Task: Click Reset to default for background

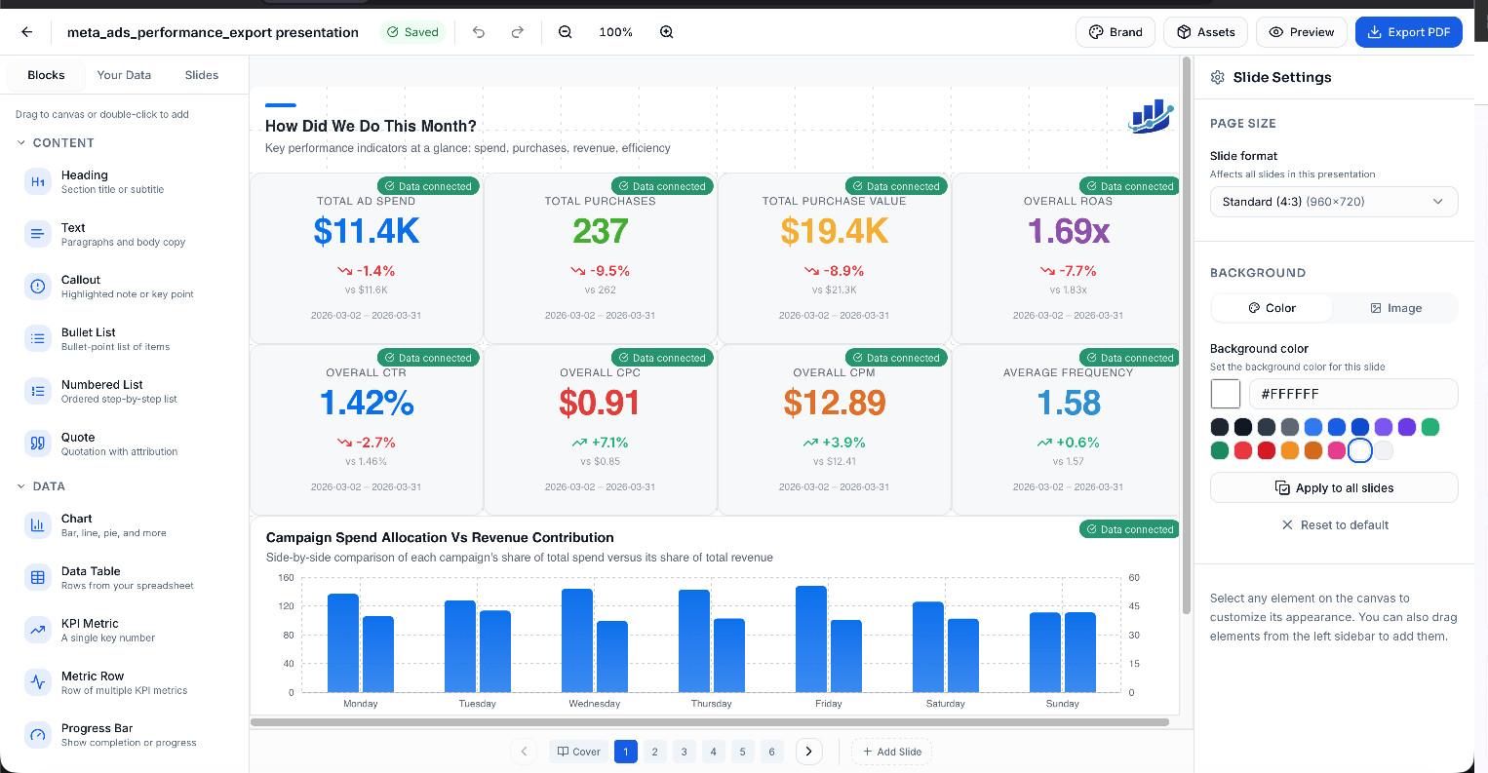Action: [1335, 524]
